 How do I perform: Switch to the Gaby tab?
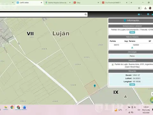(x=86, y=3)
